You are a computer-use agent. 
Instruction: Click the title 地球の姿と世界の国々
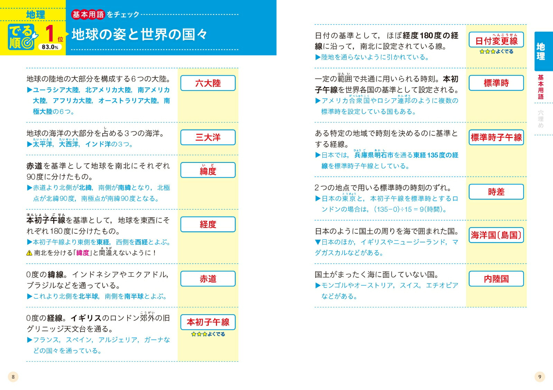(140, 34)
